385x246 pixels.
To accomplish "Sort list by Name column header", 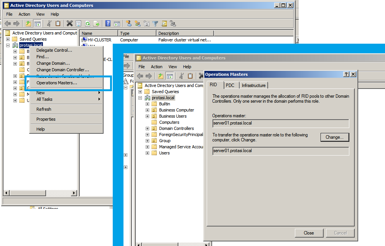I will [x=99, y=33].
